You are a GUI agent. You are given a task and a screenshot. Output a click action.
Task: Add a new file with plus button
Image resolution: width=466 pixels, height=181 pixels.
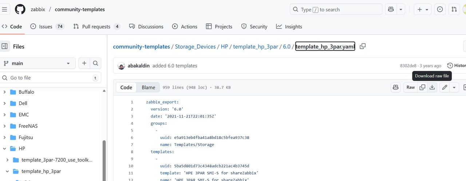[84, 63]
